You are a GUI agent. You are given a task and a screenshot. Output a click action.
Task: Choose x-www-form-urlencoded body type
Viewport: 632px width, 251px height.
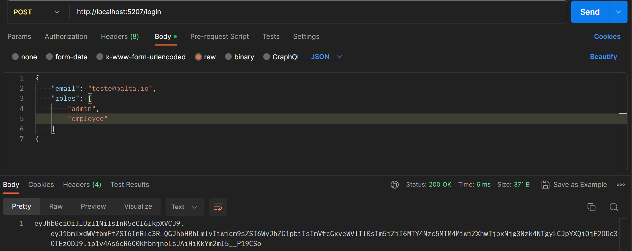(100, 57)
